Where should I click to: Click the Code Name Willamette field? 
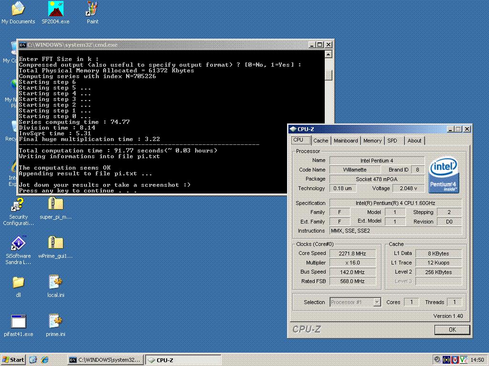[x=355, y=170]
